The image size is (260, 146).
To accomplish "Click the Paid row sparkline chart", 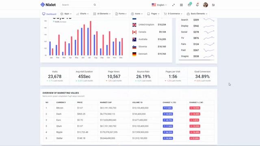I will (209, 50).
